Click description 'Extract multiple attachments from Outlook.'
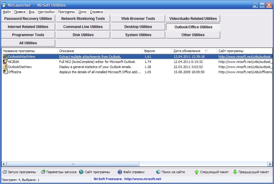 90,57
